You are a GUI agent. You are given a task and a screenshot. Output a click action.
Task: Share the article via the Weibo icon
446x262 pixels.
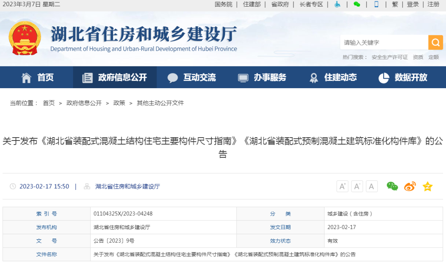(410, 186)
